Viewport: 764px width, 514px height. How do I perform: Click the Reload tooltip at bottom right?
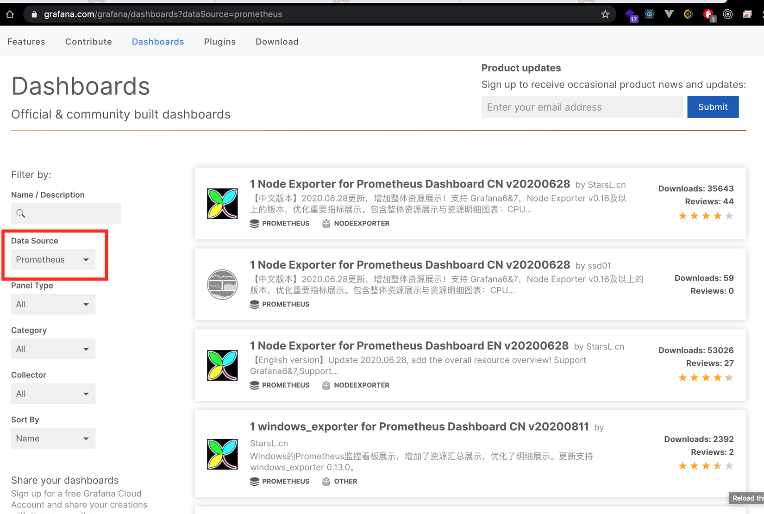point(746,498)
